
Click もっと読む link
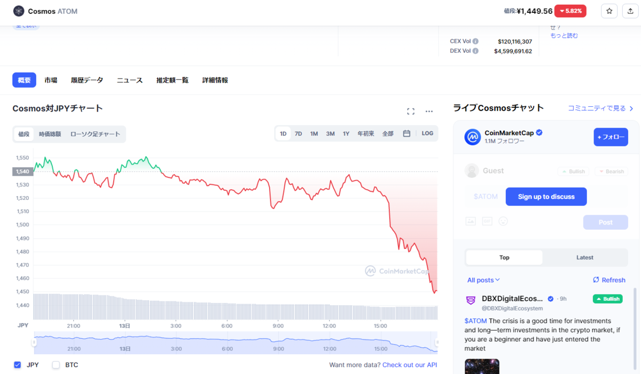(x=564, y=36)
